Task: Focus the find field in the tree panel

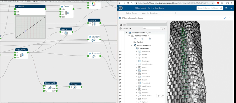Action: coord(151,29)
